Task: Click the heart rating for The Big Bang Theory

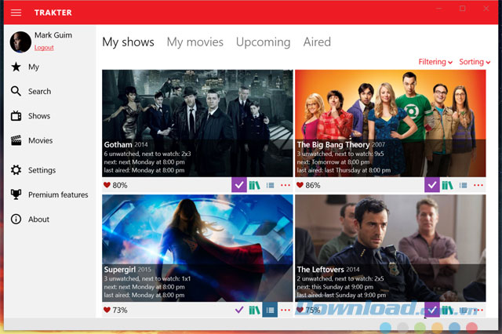Action: [x=300, y=185]
